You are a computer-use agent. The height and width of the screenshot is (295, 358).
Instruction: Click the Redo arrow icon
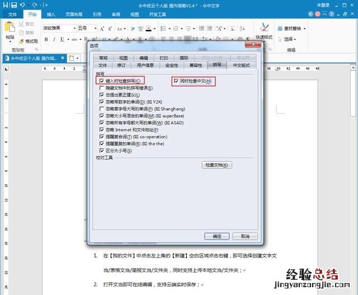pyautogui.click(x=35, y=5)
